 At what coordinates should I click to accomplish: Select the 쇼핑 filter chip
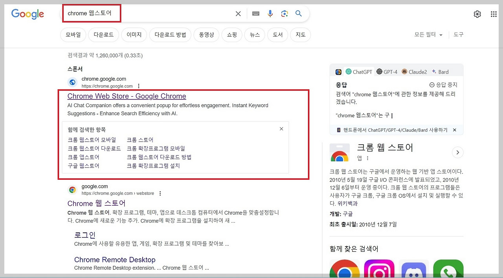232,35
